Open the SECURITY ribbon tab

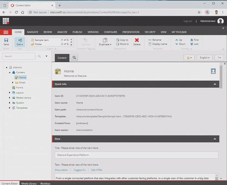click(x=150, y=32)
